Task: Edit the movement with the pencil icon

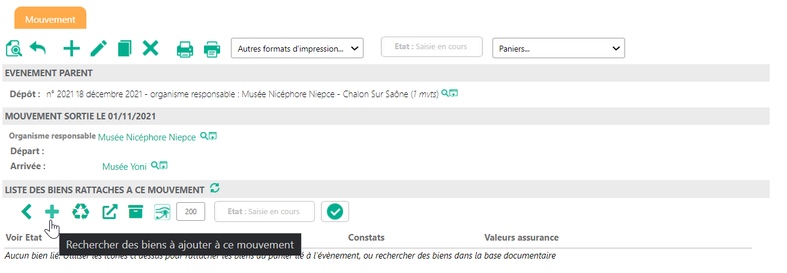Action: (98, 49)
